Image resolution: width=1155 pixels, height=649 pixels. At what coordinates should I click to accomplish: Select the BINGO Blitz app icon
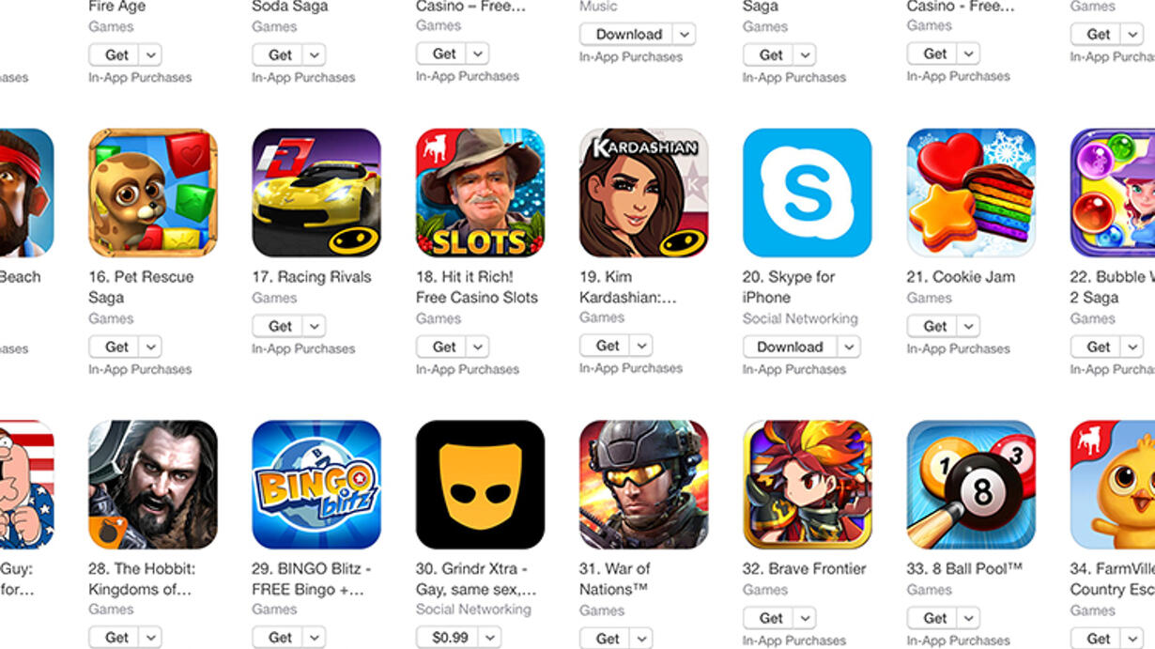tap(316, 485)
